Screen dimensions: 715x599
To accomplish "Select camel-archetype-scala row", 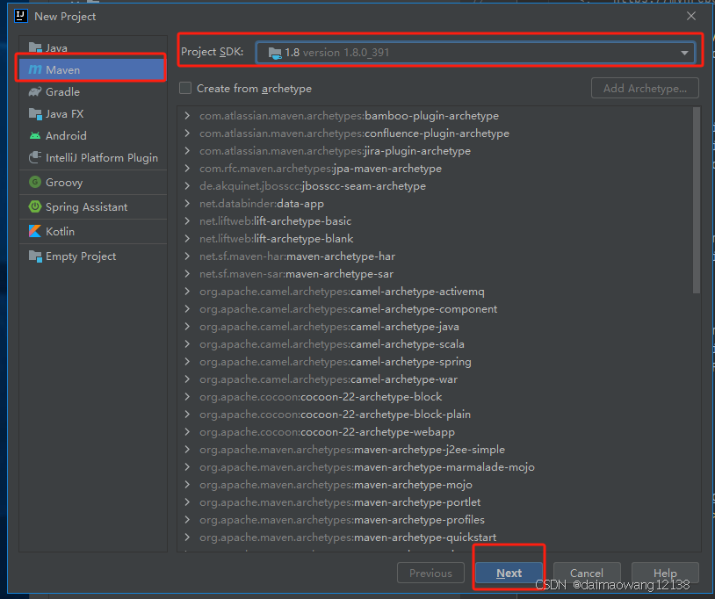I will 436,344.
